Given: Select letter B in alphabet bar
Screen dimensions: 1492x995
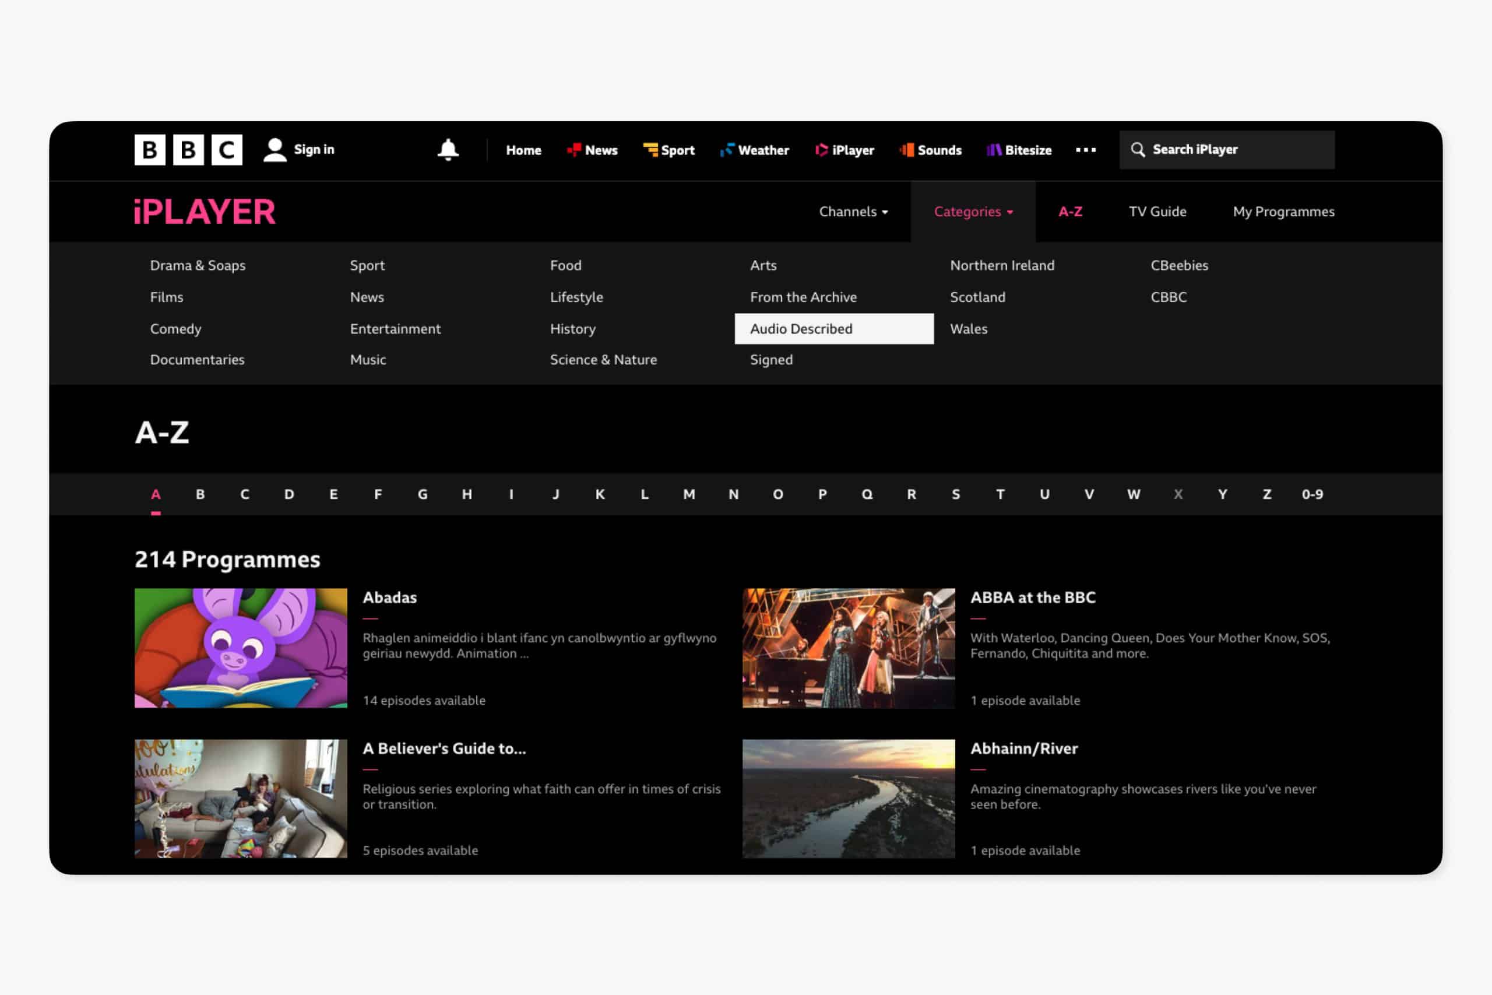Looking at the screenshot, I should [200, 494].
